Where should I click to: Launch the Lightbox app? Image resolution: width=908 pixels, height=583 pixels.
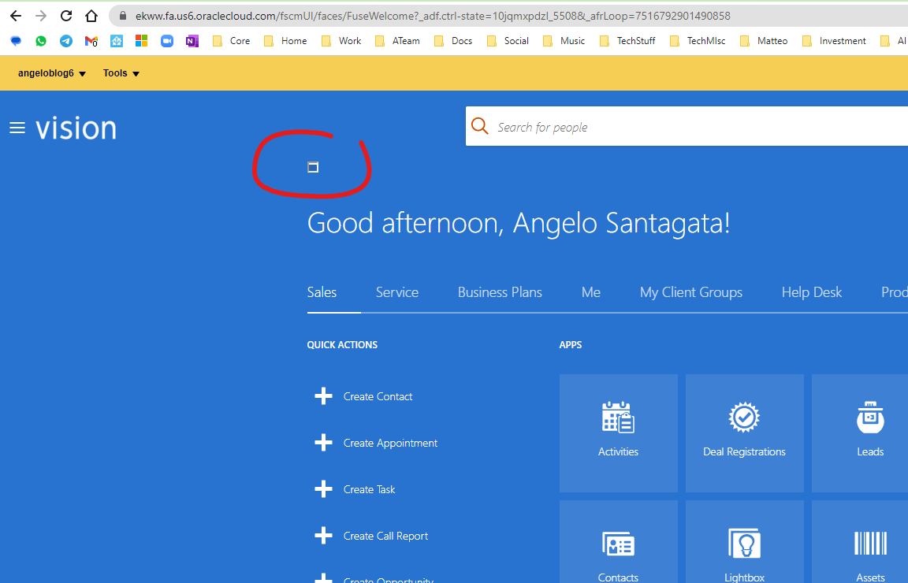pos(744,551)
